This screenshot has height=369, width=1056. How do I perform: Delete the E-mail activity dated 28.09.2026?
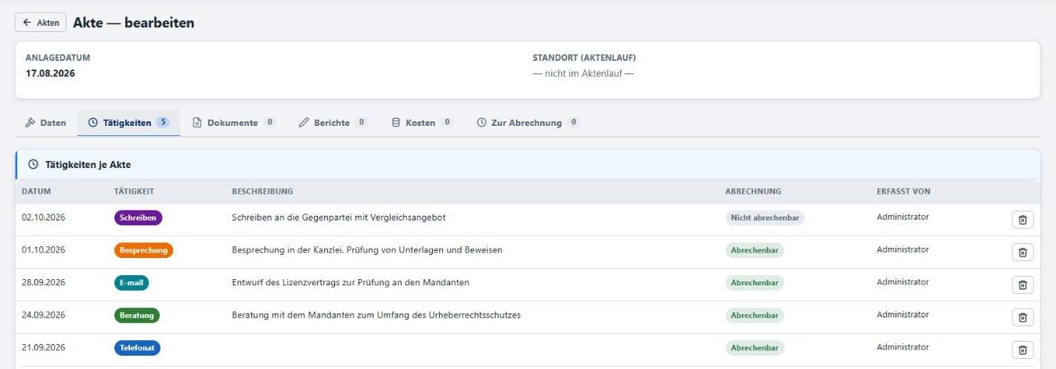(x=1022, y=285)
